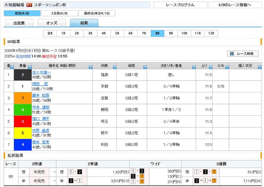Click help icon in 個人状況 column header

pos(259,67)
